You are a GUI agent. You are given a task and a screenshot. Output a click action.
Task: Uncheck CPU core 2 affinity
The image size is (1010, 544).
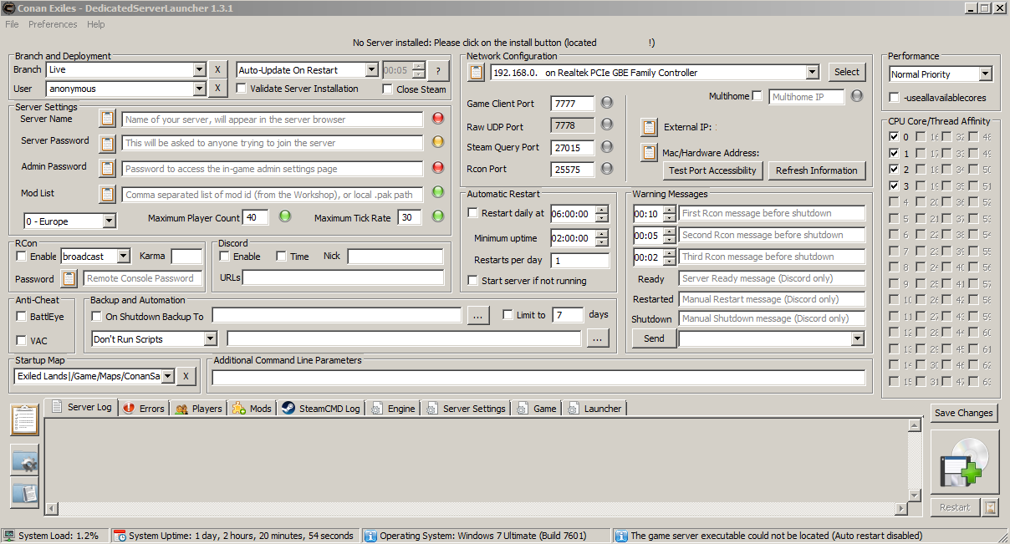[894, 170]
